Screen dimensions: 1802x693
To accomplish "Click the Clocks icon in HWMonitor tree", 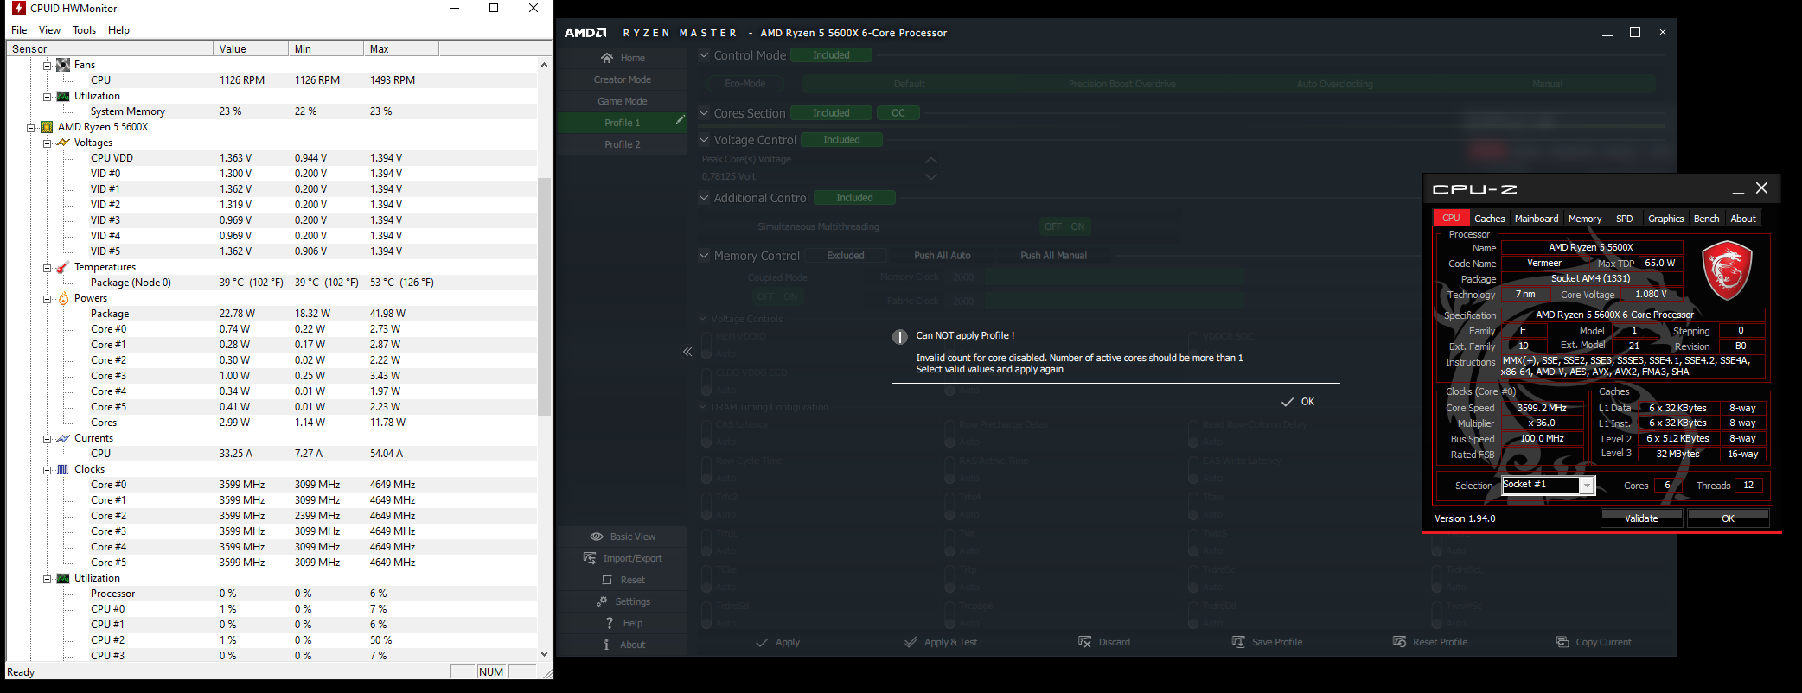I will (x=63, y=469).
